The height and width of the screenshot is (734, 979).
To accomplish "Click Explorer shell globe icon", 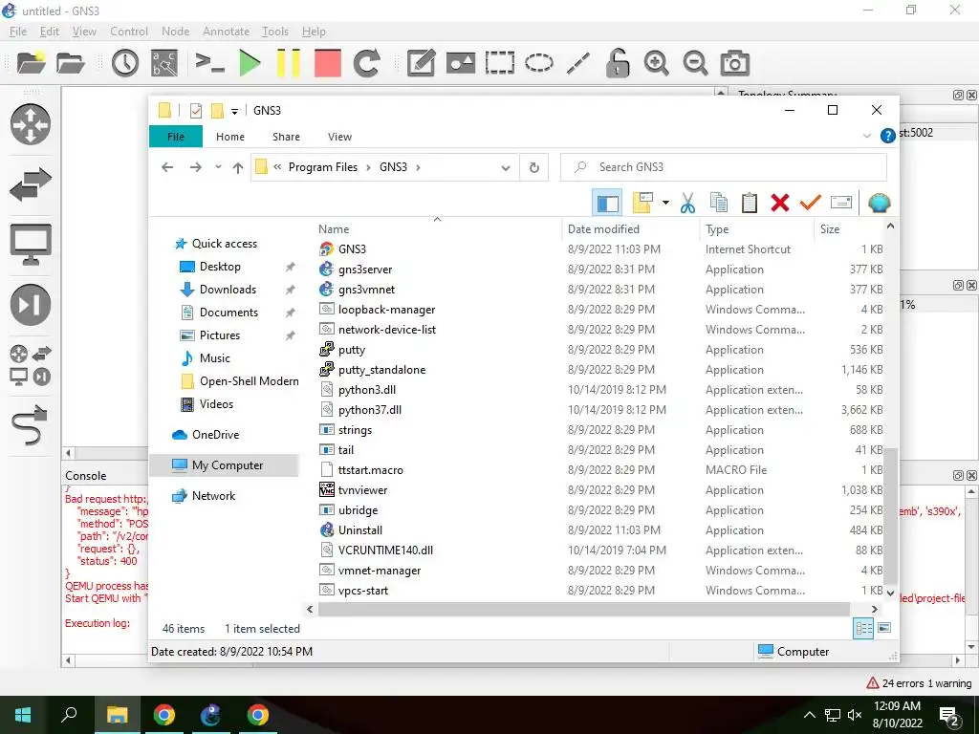I will click(x=880, y=203).
